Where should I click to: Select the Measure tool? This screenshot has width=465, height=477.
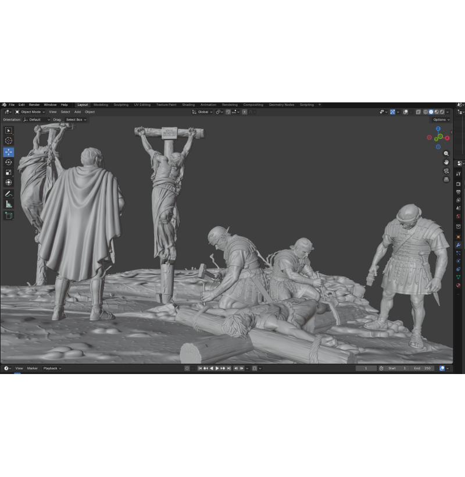9,204
